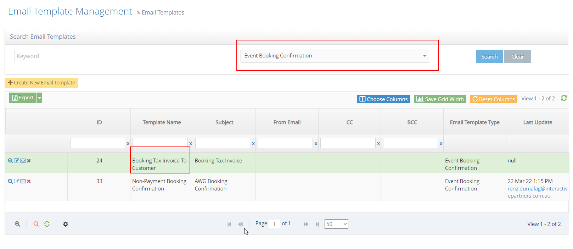Focus the Keyword search input field
Image resolution: width=573 pixels, height=249 pixels.
[108, 56]
